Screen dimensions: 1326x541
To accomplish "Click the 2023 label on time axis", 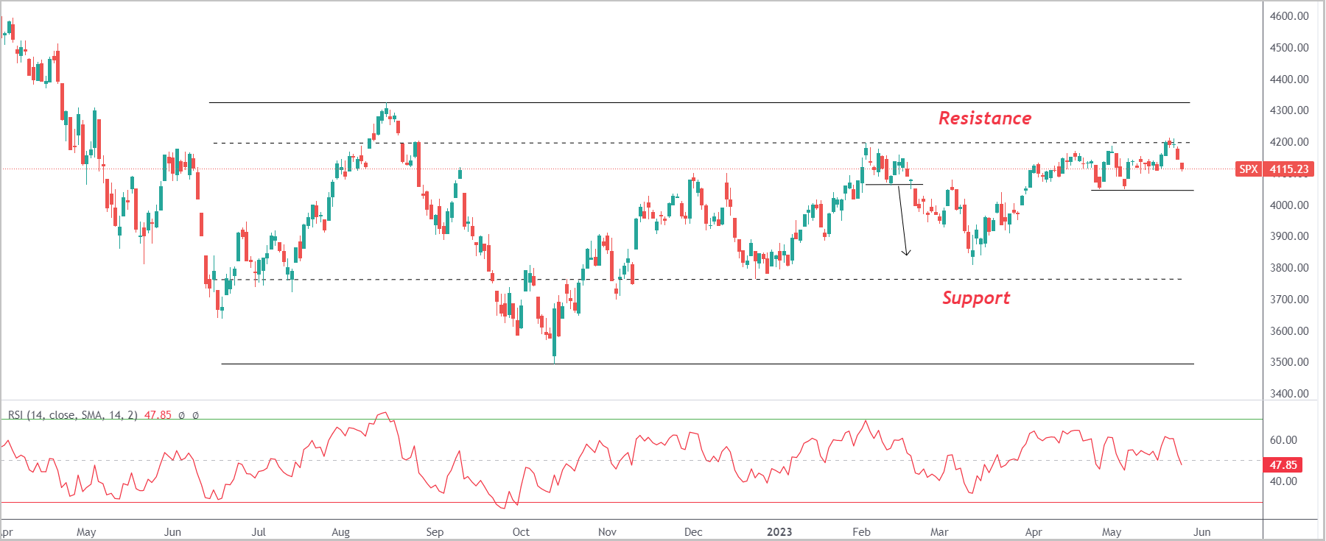I will pos(779,531).
